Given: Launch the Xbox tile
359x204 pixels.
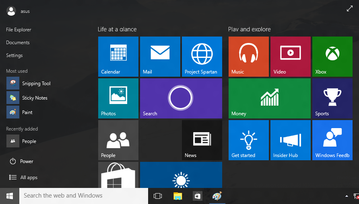Looking at the screenshot, I should point(332,57).
